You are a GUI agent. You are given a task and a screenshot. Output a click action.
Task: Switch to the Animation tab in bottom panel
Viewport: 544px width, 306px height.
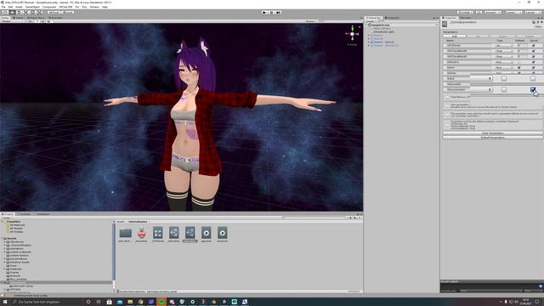(42, 214)
